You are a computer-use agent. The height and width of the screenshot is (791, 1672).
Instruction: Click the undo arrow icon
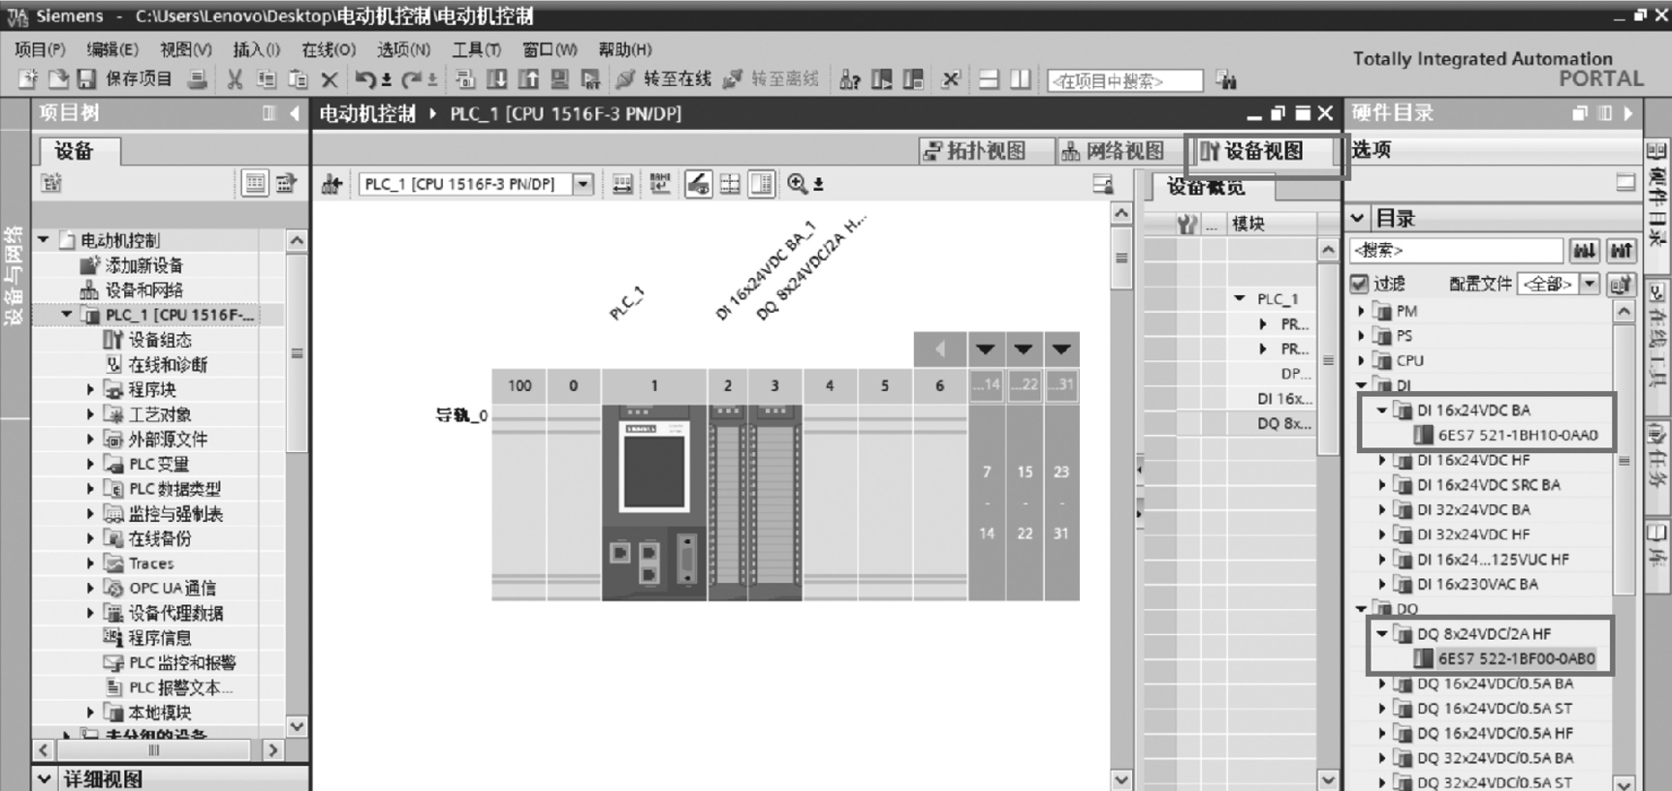point(365,79)
